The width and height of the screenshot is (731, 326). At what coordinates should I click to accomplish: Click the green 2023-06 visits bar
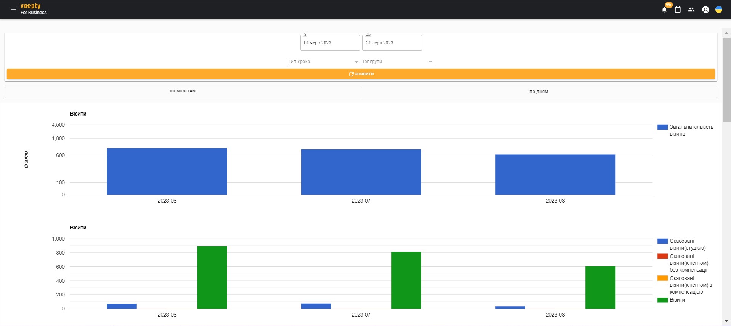[x=212, y=277]
